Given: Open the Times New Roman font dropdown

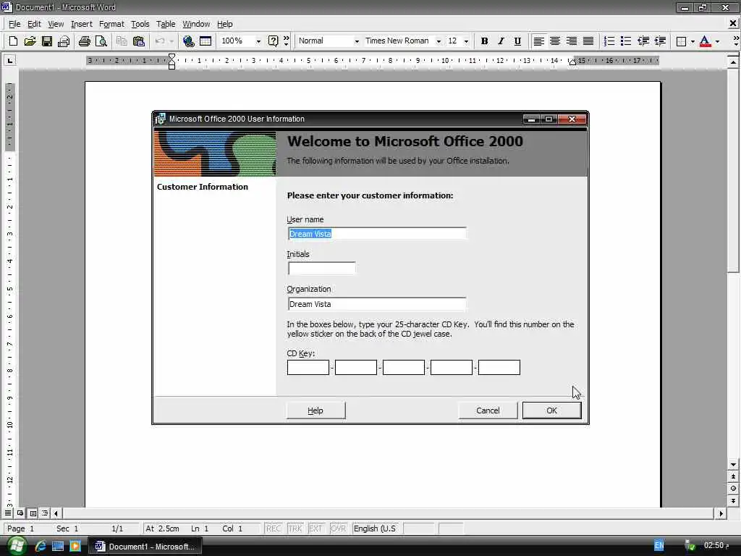Looking at the screenshot, I should point(438,41).
